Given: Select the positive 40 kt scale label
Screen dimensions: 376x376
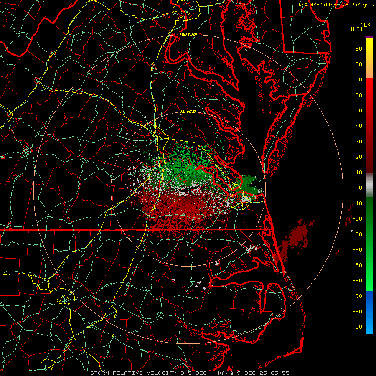Looking at the screenshot, I should click(x=359, y=126).
